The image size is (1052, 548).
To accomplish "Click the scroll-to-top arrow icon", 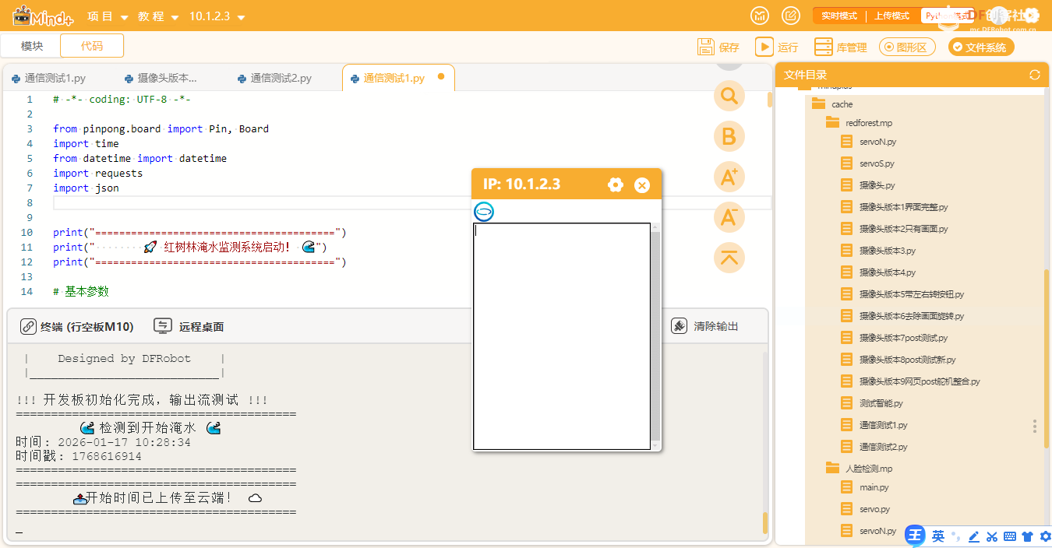I will pyautogui.click(x=729, y=258).
